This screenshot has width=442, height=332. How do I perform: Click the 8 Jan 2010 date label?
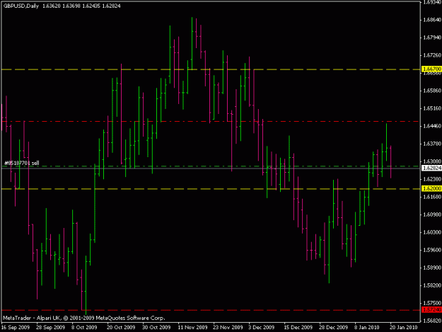[367, 328]
